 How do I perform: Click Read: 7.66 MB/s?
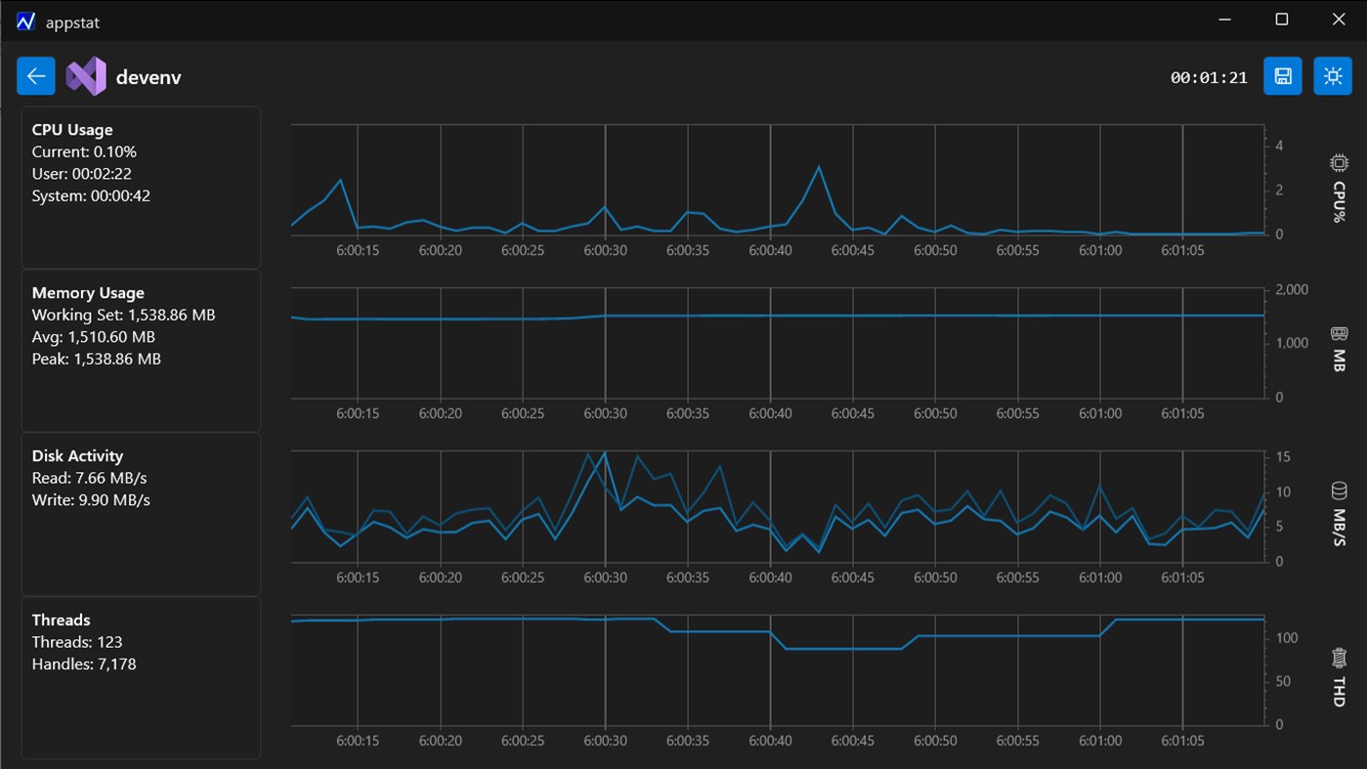(89, 478)
